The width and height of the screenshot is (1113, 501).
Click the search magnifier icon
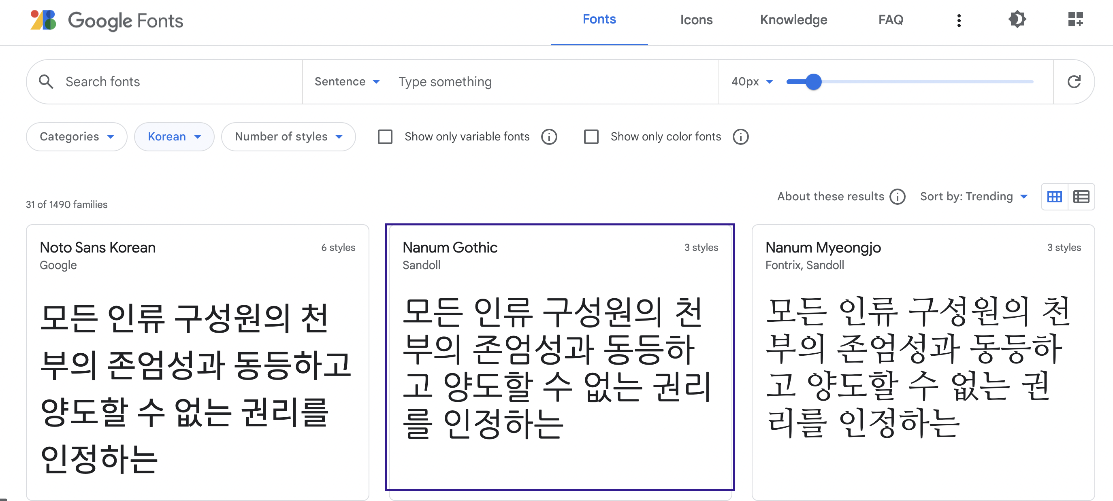46,82
